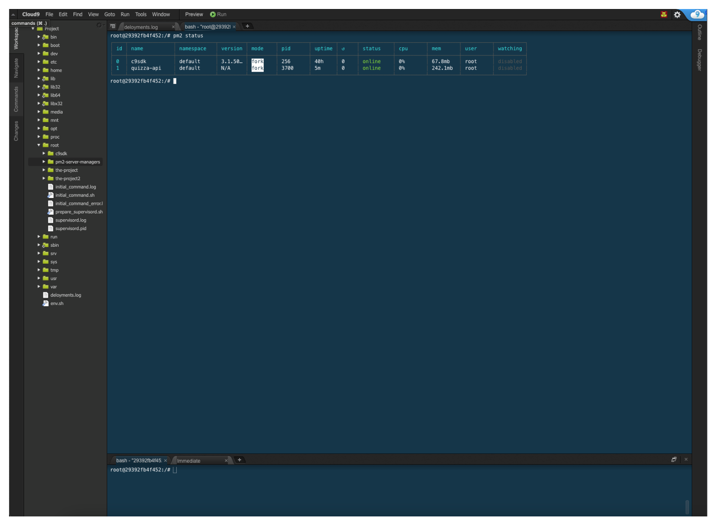Click the green Run play icon
The image size is (716, 525).
213,14
